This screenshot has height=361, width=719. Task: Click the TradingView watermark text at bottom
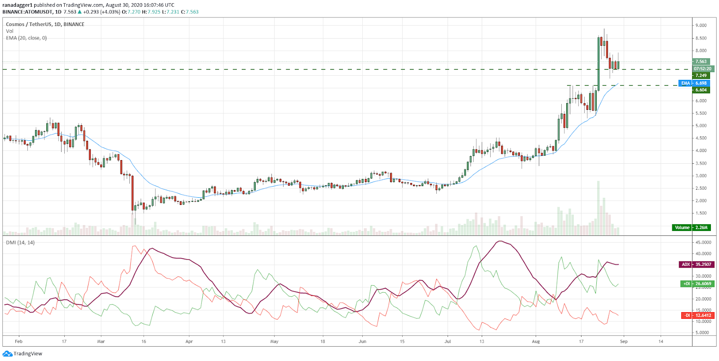click(28, 354)
